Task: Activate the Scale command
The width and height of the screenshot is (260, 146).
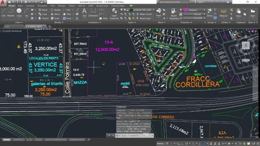Action: point(55,18)
